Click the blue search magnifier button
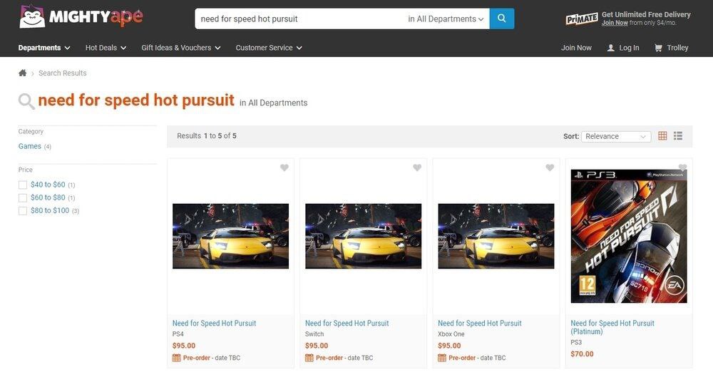Image resolution: width=713 pixels, height=372 pixels. (501, 19)
